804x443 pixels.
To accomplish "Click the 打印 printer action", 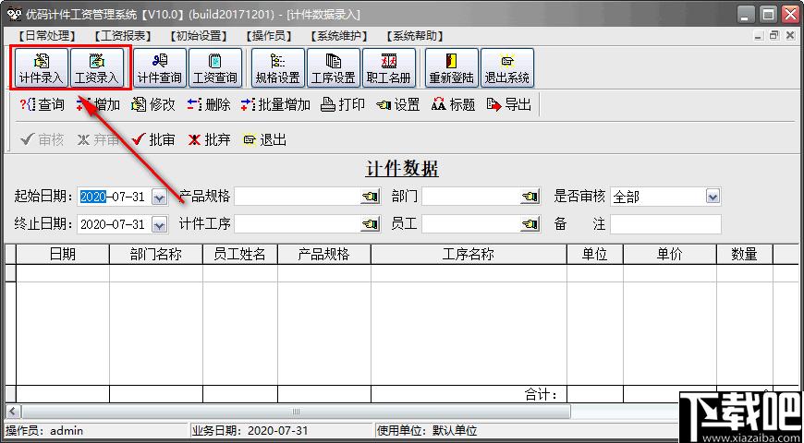I will click(x=343, y=104).
